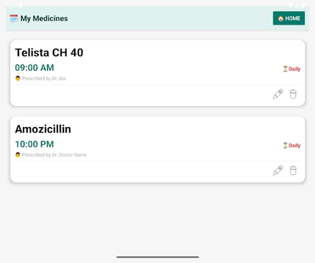Screen dimensions: 315x263
Task: Click the doctor emoji beside Prescribed by Dr. doc
Action: pos(18,78)
